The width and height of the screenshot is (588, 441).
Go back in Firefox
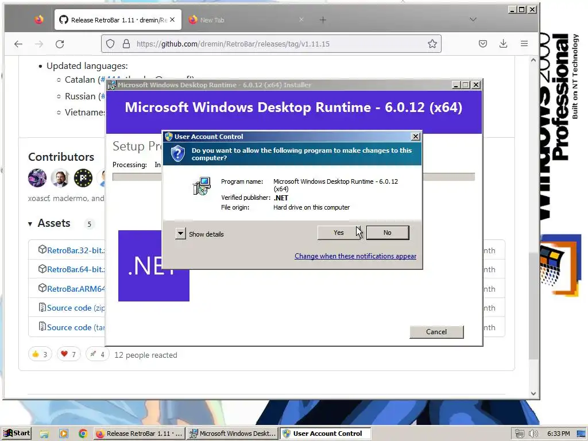[18, 44]
